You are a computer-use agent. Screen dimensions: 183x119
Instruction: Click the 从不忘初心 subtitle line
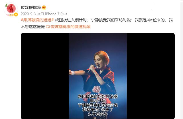98,114
